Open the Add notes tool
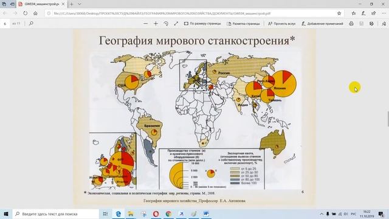Image resolution: width=389 pixels, height=219 pixels. click(x=322, y=24)
